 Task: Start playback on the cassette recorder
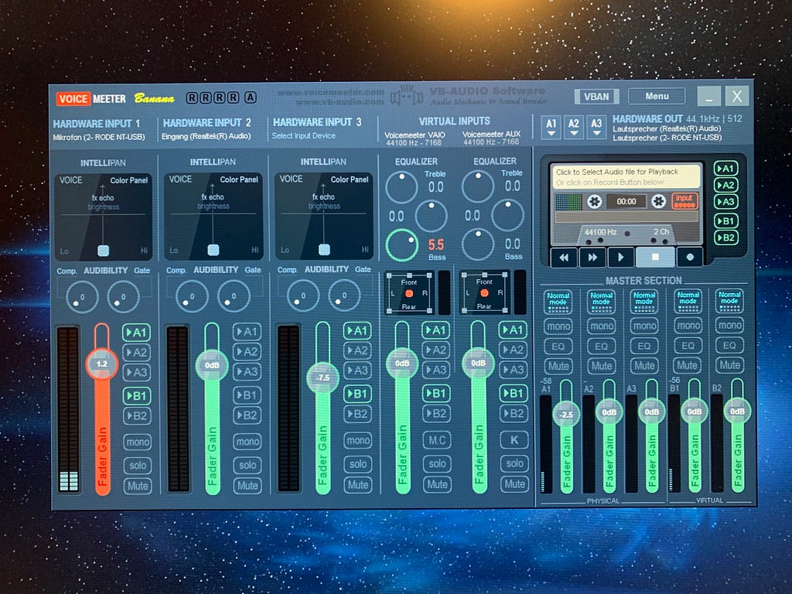point(621,258)
